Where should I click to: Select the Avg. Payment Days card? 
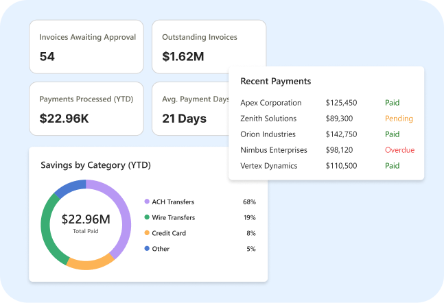click(x=190, y=108)
